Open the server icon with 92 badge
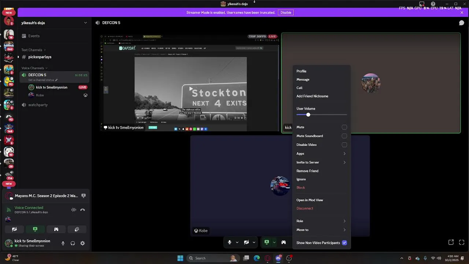 (x=9, y=81)
